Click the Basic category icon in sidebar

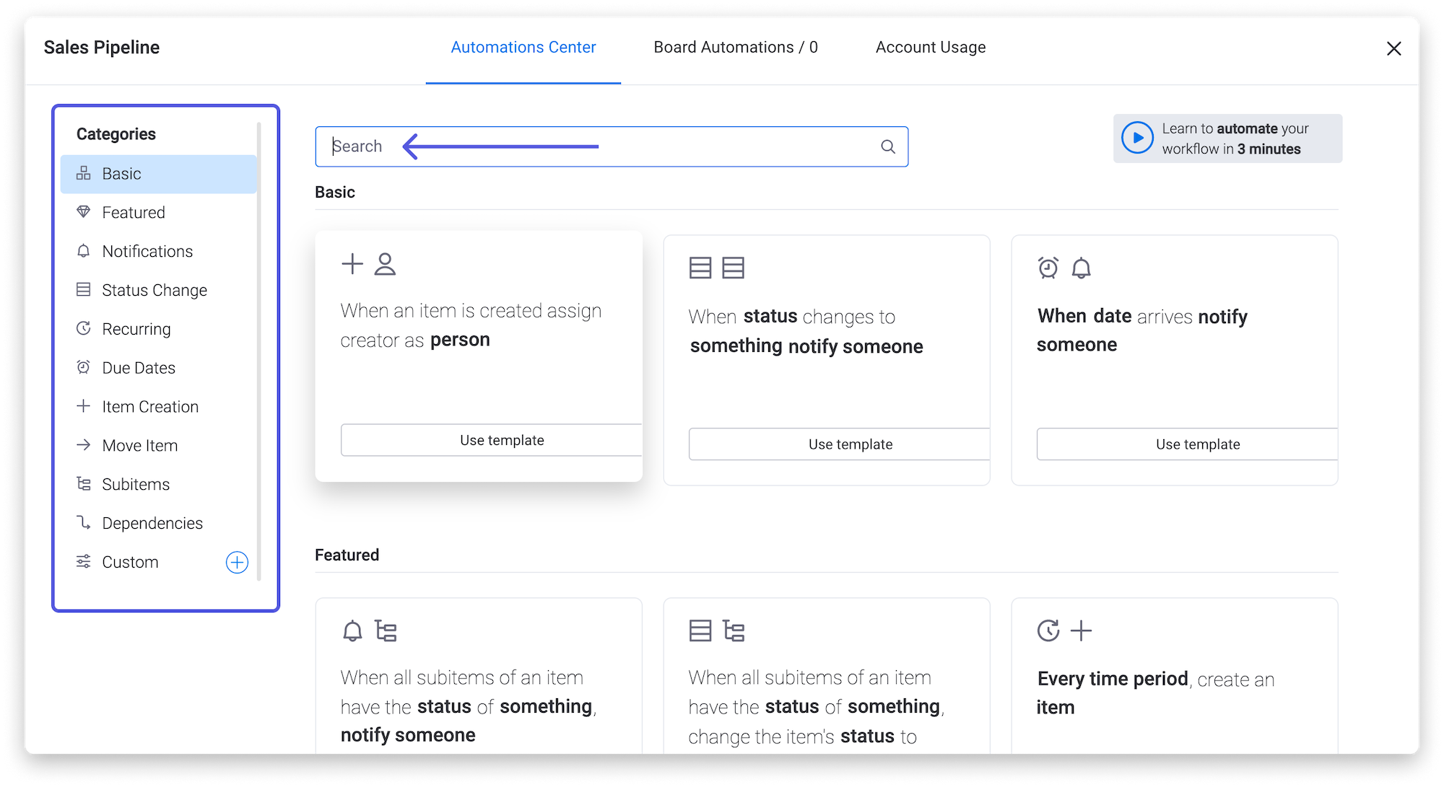click(x=85, y=174)
